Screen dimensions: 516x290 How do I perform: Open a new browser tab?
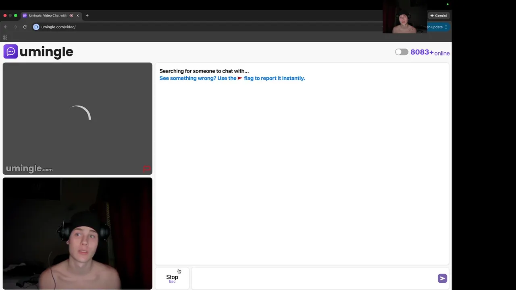(x=87, y=15)
